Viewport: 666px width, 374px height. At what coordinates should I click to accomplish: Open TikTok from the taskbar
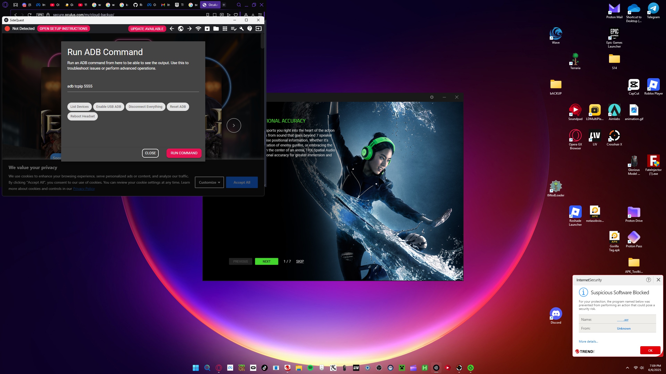[264, 368]
